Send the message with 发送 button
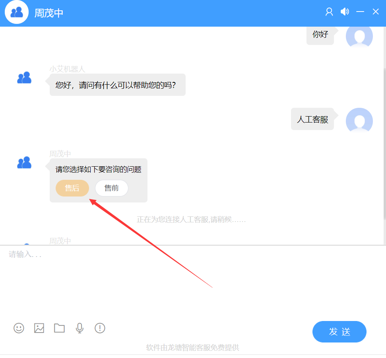Viewport: 386px width, 358px height. [339, 332]
